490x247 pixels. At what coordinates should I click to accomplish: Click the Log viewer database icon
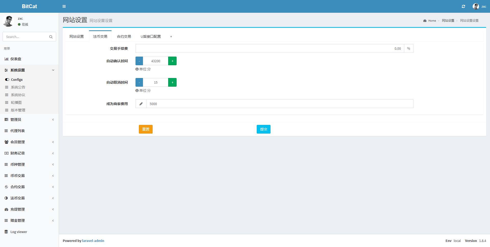(6, 232)
